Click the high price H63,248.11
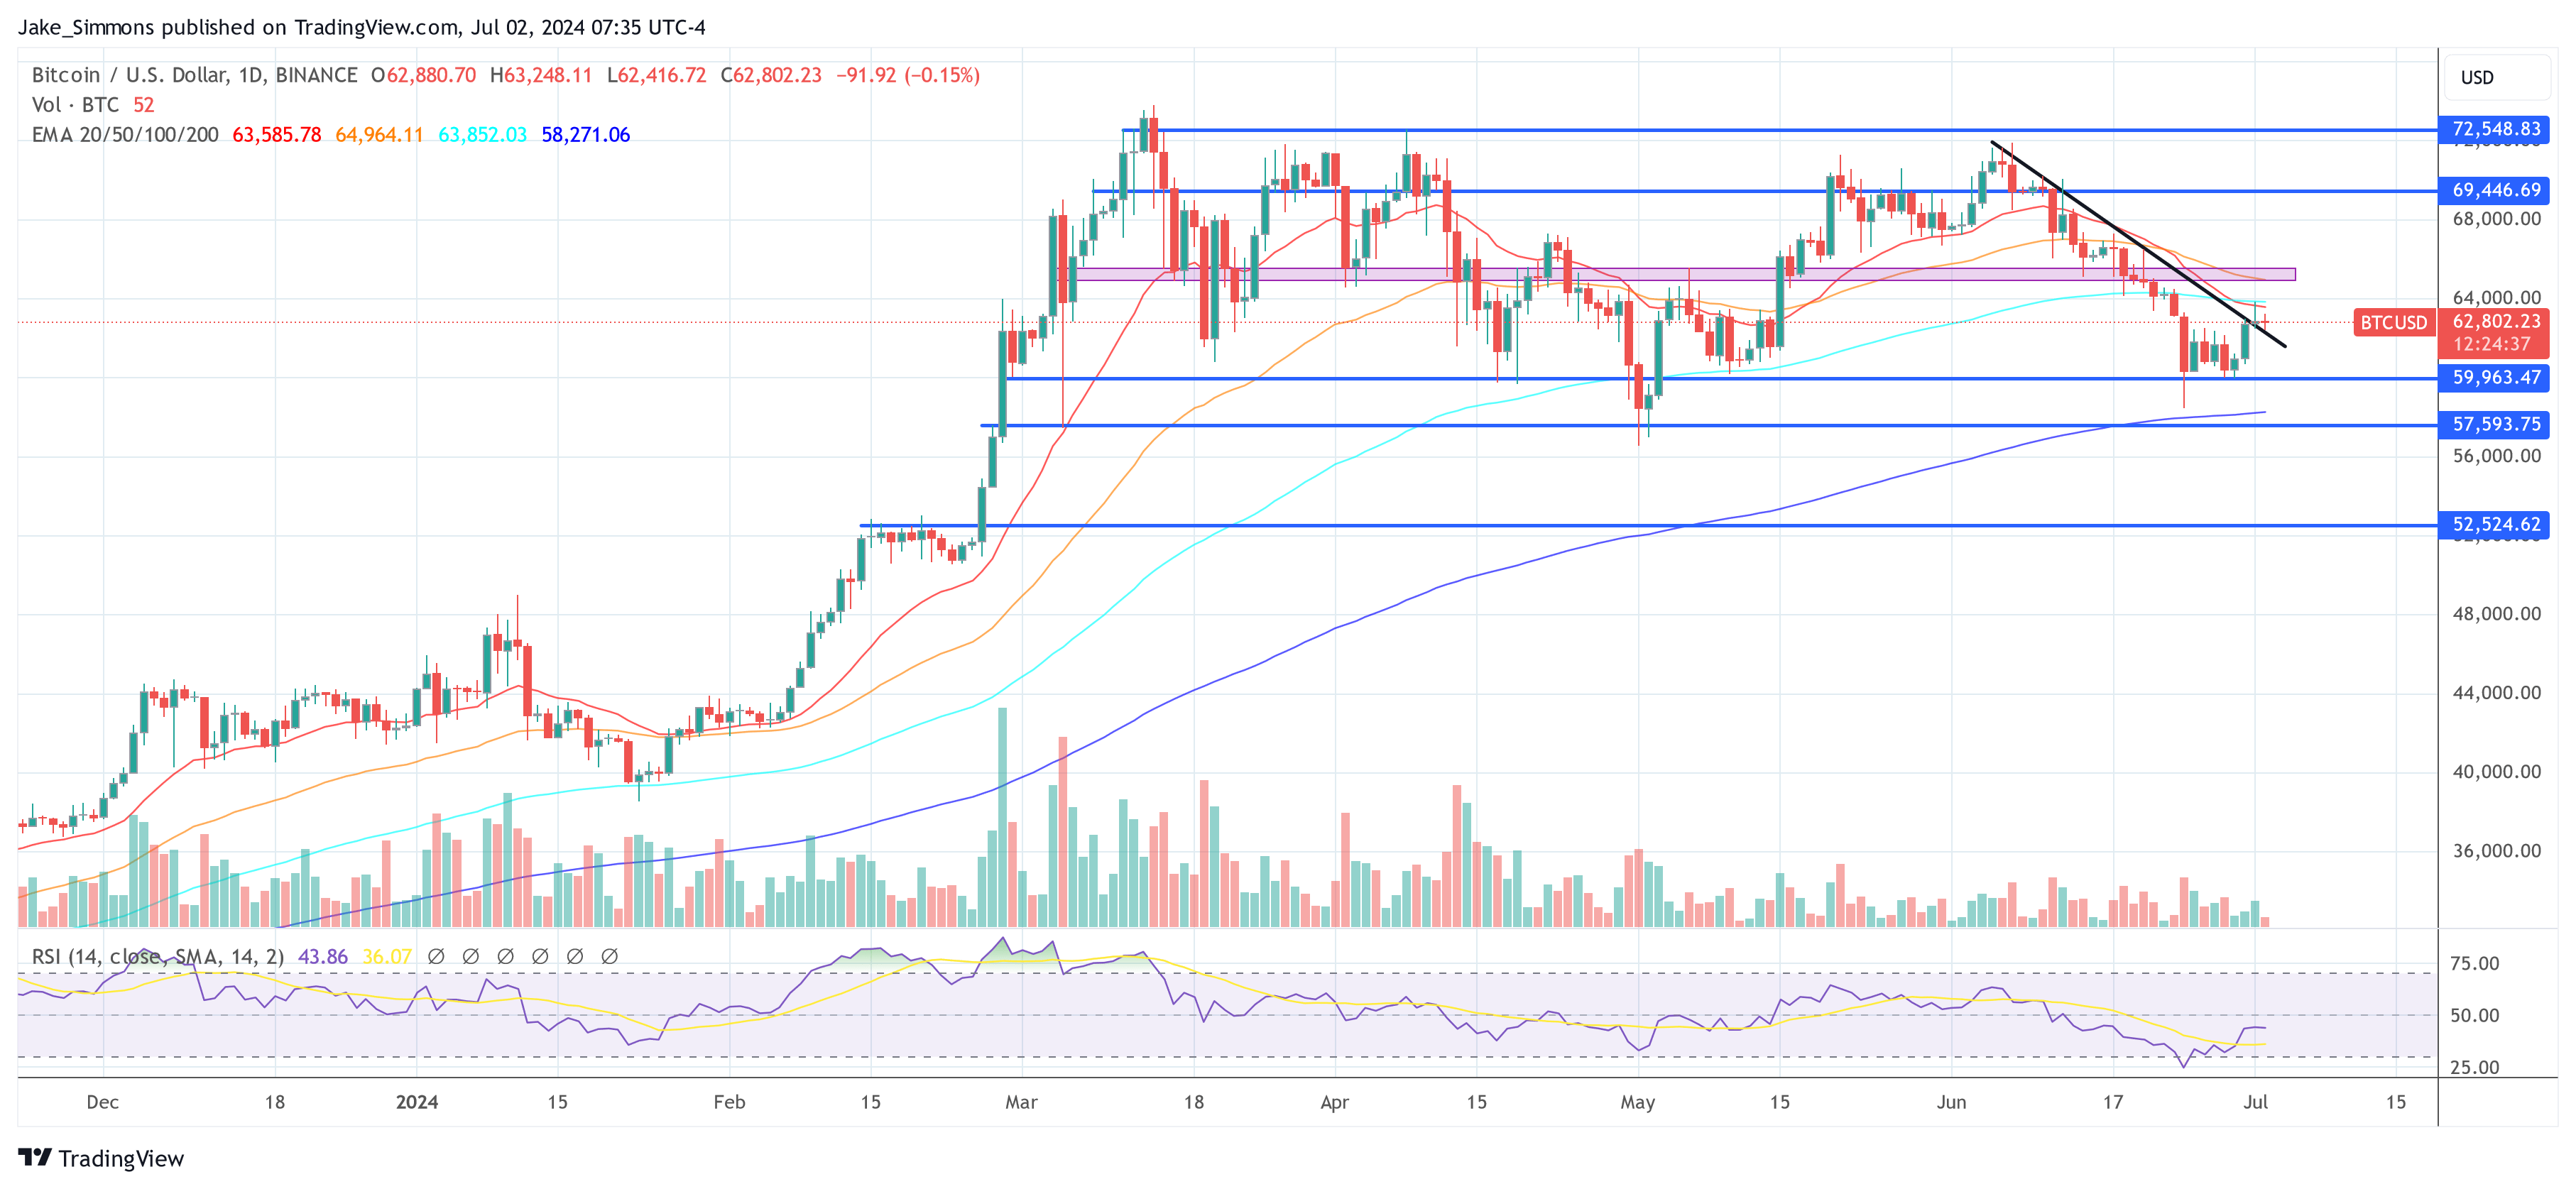The width and height of the screenshot is (2576, 1189). click(x=541, y=75)
